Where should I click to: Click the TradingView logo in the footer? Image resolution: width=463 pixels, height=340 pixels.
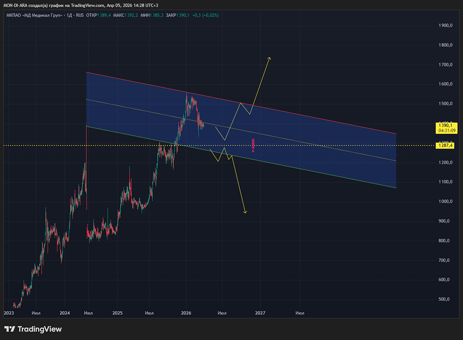point(33,329)
